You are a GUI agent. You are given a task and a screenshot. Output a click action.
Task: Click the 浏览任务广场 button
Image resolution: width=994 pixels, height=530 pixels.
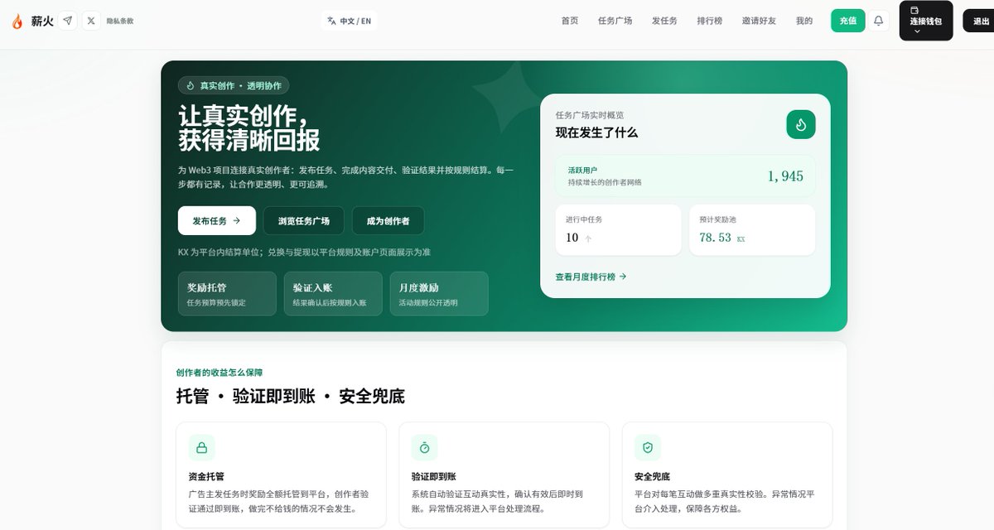[304, 220]
